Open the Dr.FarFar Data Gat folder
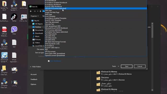This screenshot has width=167, height=94. pyautogui.click(x=4, y=70)
